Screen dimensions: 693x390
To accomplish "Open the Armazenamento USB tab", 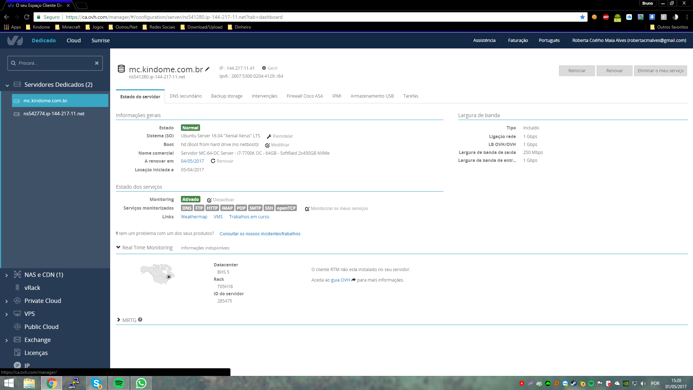I will pyautogui.click(x=372, y=96).
